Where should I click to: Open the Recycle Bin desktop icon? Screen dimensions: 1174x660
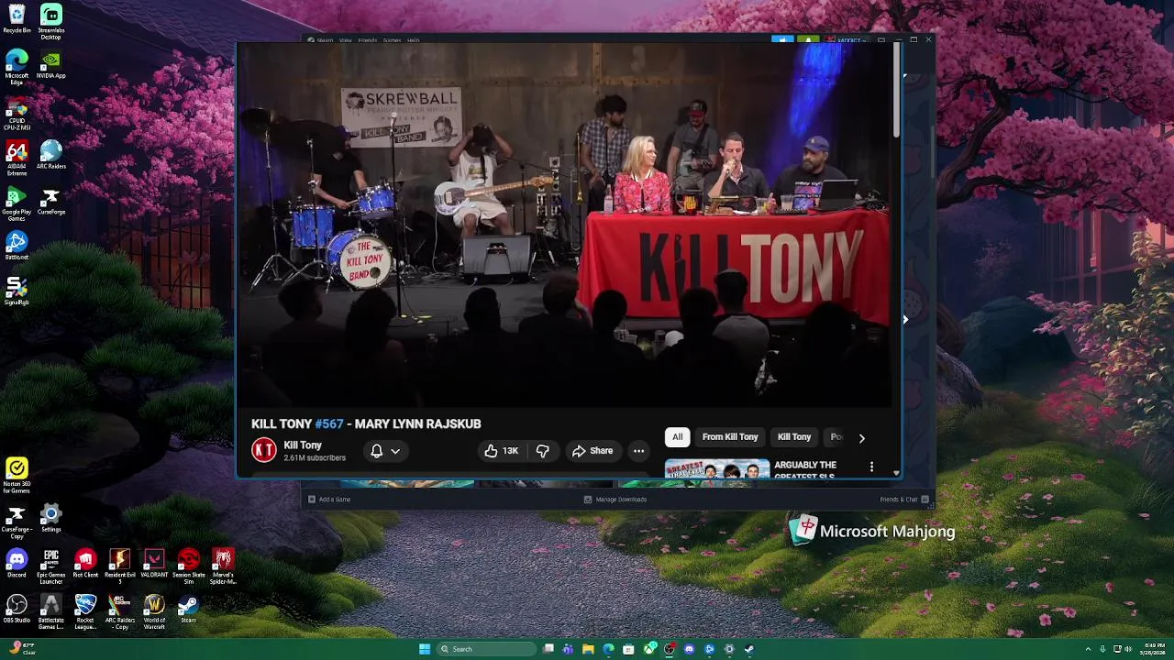coord(17,18)
